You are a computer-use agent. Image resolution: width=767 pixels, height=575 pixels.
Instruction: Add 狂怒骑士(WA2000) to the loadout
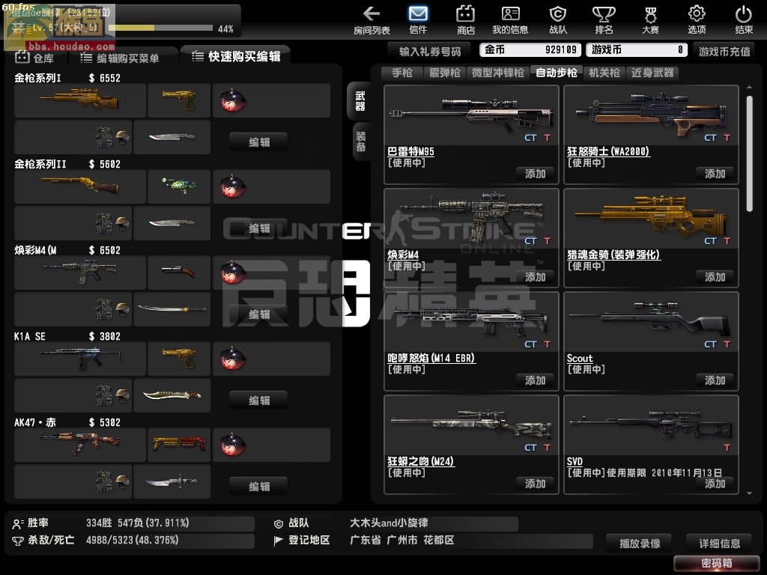pos(715,174)
